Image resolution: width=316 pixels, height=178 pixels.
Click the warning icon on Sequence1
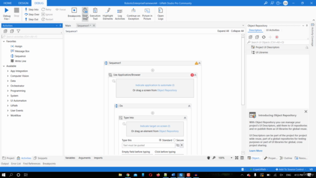pos(197,63)
